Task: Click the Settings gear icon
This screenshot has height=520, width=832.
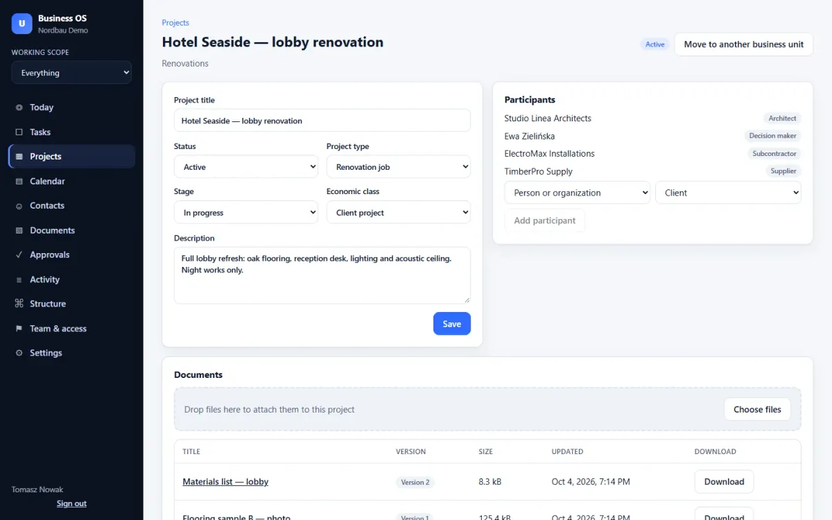Action: [x=19, y=353]
